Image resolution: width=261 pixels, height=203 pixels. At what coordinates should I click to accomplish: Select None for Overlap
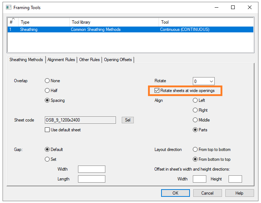[x=47, y=81]
